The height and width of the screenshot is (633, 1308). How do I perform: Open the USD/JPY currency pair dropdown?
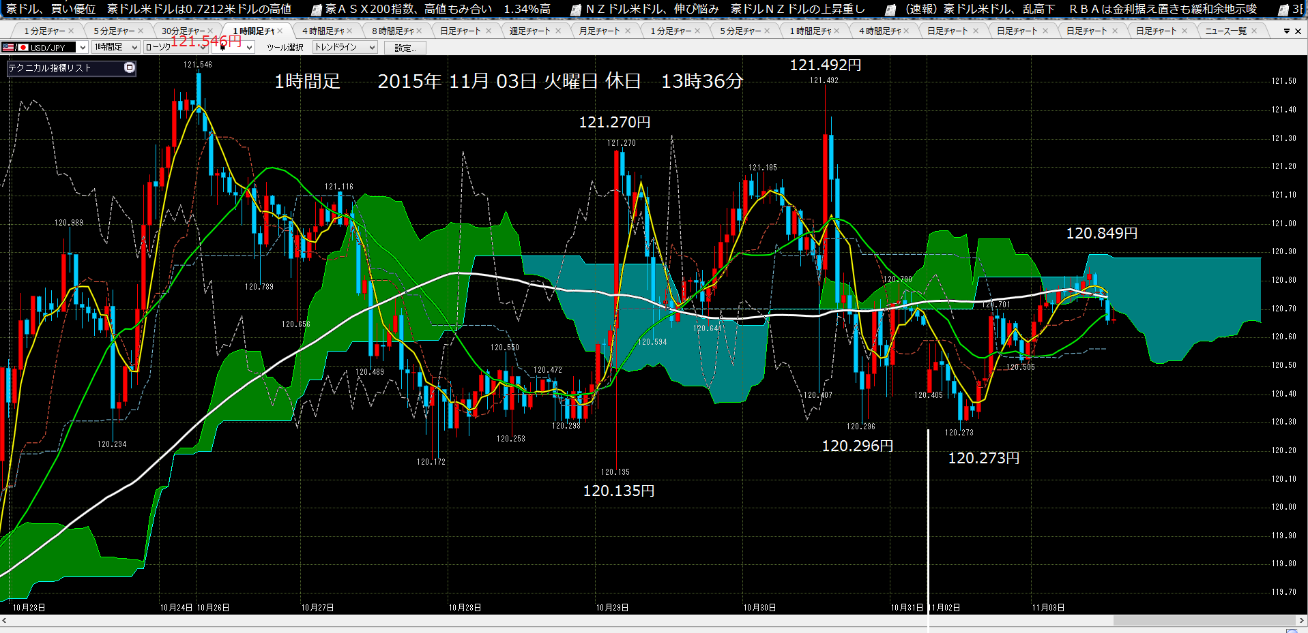click(83, 48)
